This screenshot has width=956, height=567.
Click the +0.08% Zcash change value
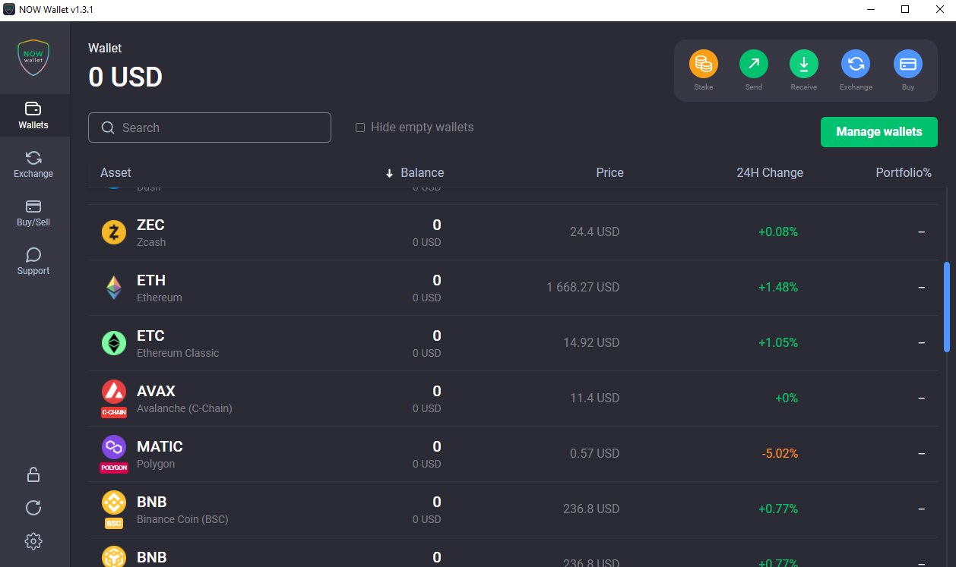(778, 232)
